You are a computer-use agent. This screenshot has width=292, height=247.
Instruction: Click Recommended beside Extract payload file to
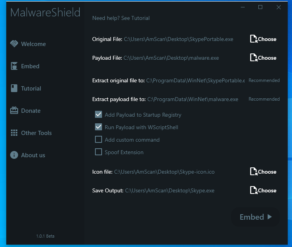264,99
